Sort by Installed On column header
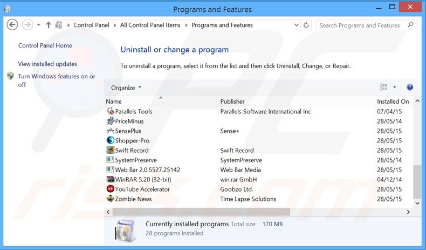This screenshot has height=250, width=426. (395, 102)
